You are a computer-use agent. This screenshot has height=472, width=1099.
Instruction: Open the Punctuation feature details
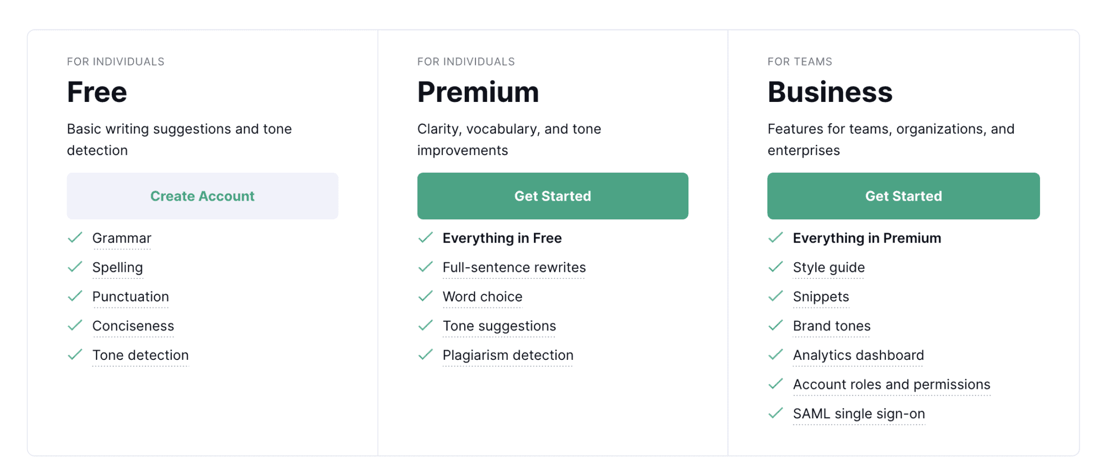point(130,296)
